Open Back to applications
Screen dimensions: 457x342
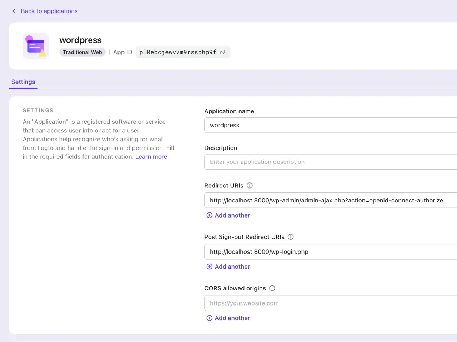click(x=49, y=11)
